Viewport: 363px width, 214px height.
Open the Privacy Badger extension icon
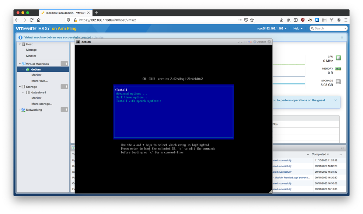click(x=310, y=20)
